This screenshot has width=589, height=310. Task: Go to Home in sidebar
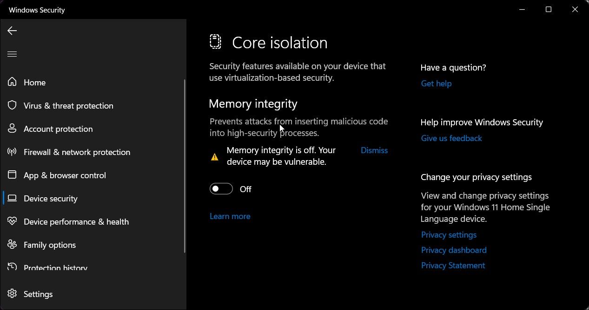point(35,83)
